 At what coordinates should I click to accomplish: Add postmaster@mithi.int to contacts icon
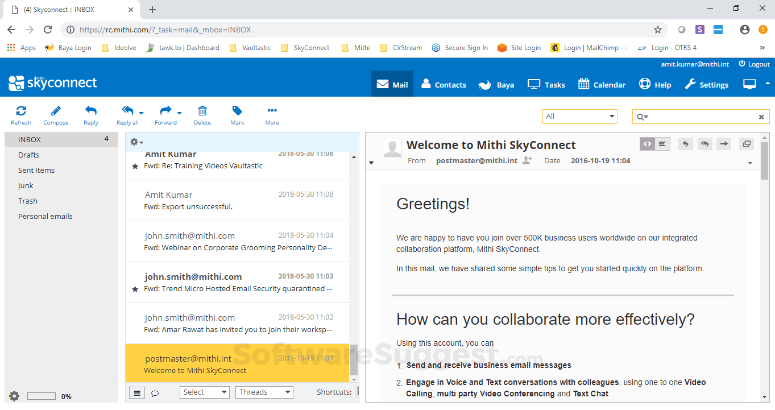(527, 161)
